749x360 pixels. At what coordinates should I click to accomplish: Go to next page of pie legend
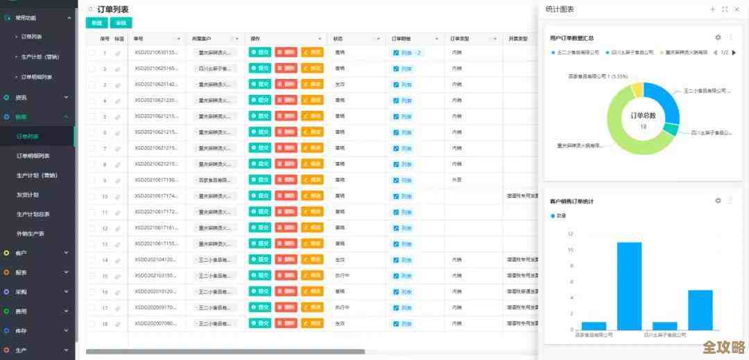point(734,52)
